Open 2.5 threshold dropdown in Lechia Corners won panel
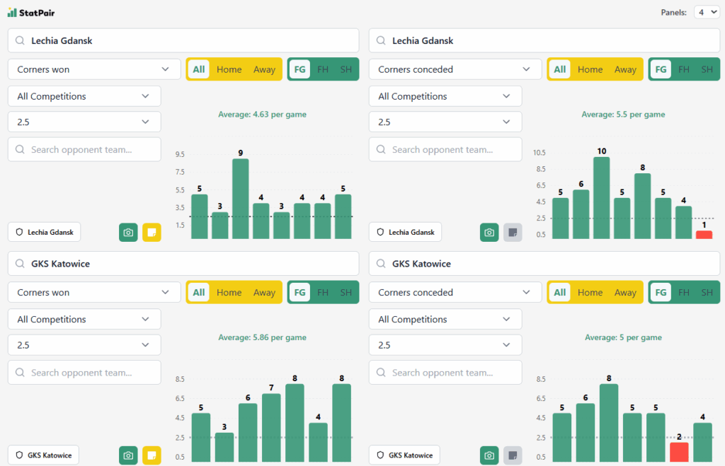 click(x=84, y=122)
